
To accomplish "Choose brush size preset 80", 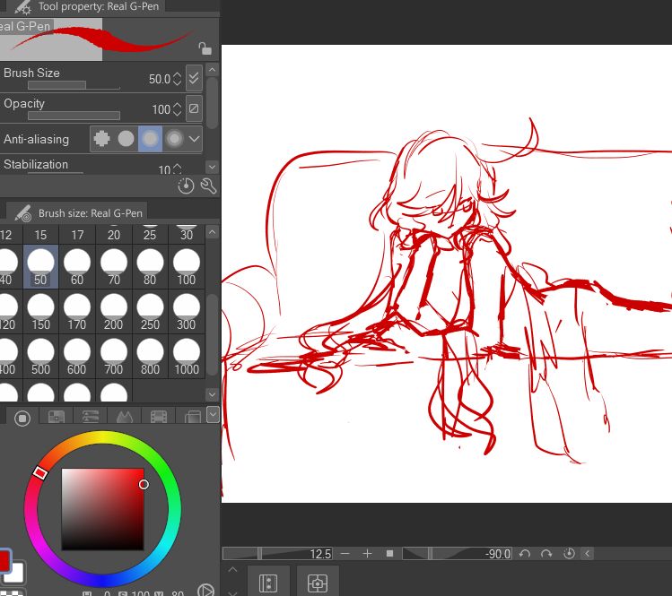I will tap(150, 267).
